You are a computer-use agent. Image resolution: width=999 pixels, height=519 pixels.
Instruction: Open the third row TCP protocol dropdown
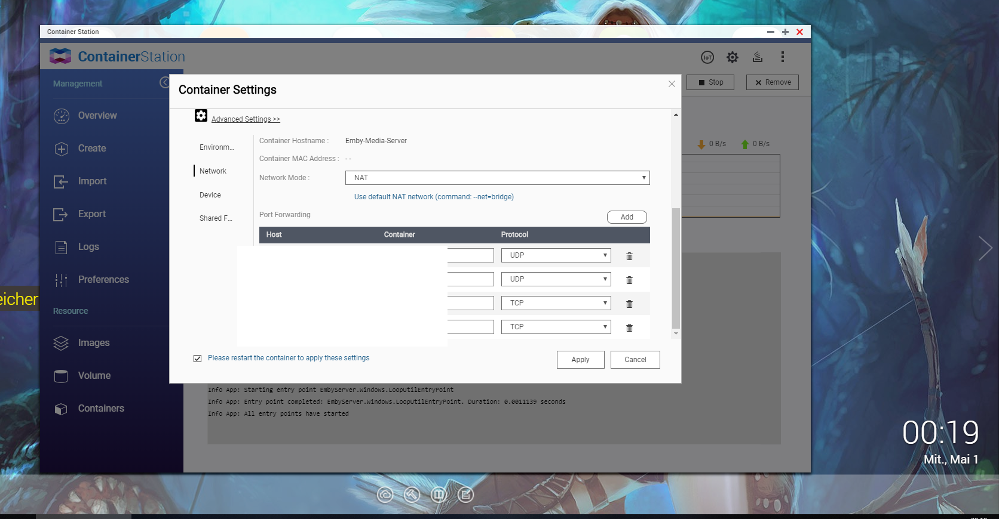[556, 303]
